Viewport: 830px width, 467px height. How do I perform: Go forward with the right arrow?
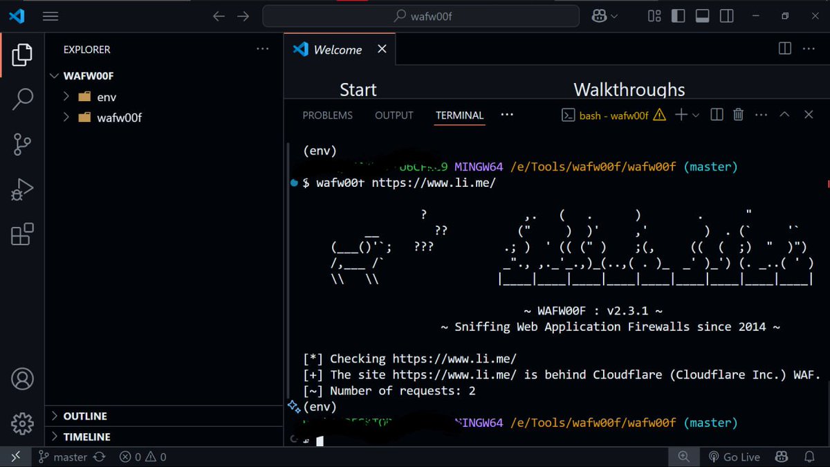point(243,16)
